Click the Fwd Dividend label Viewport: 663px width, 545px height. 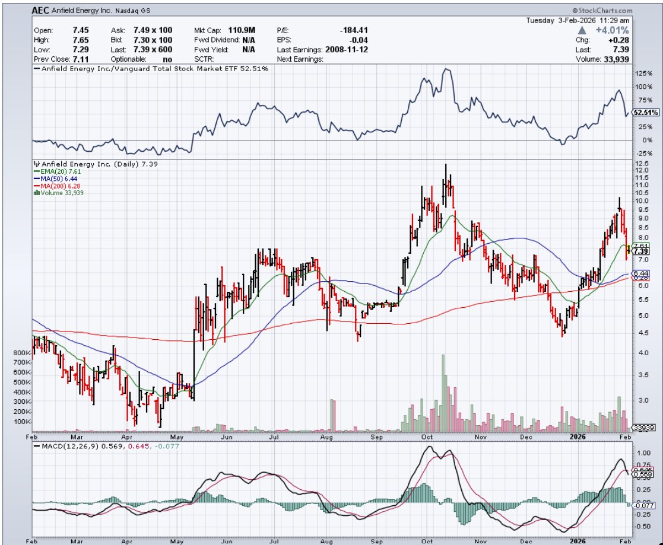pyautogui.click(x=217, y=40)
